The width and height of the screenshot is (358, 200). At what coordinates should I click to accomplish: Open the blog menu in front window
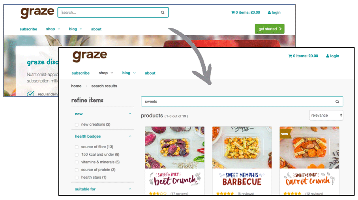(129, 73)
